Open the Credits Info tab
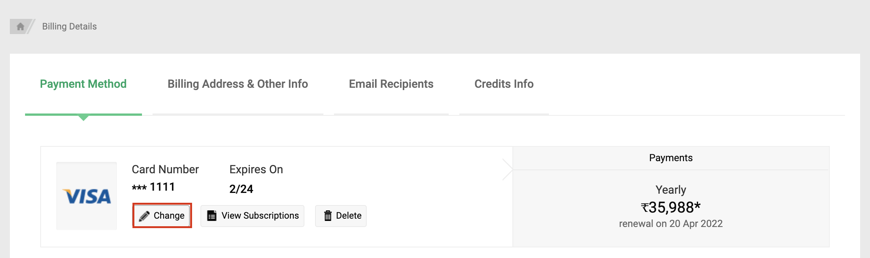This screenshot has width=870, height=258. (x=504, y=84)
